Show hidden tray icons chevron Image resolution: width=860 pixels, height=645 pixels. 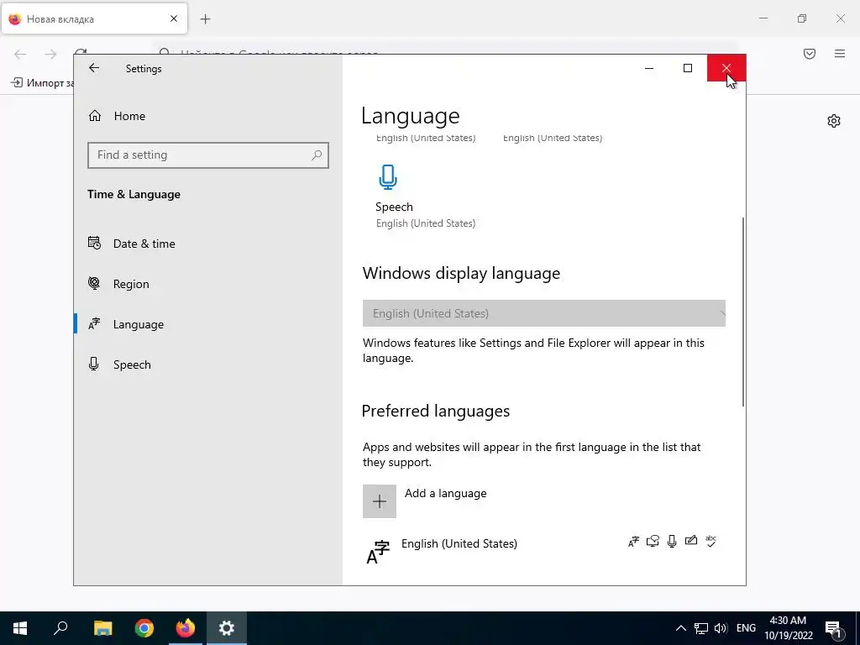coord(680,628)
